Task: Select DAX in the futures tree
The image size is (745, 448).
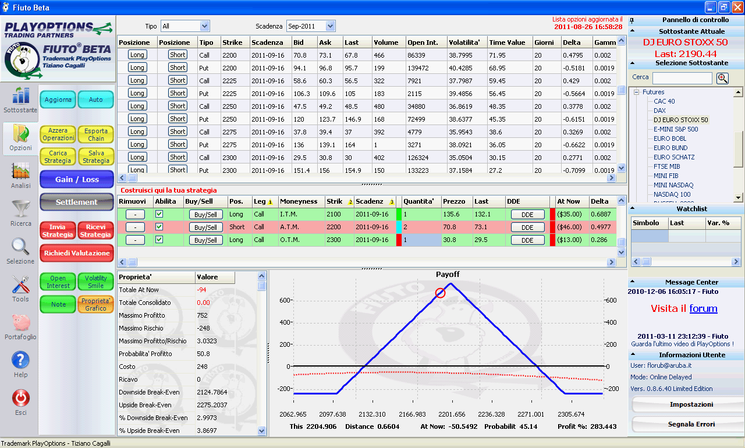Action: pyautogui.click(x=659, y=111)
